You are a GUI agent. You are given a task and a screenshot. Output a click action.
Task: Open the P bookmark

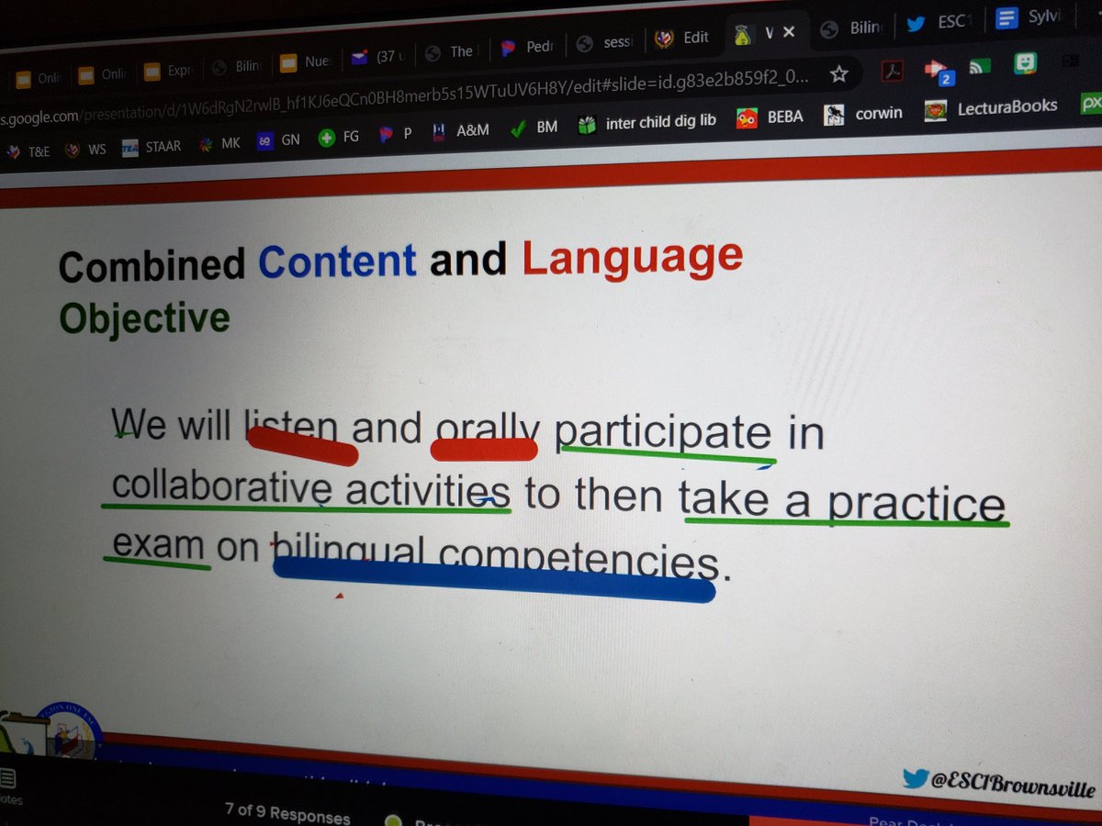[395, 135]
